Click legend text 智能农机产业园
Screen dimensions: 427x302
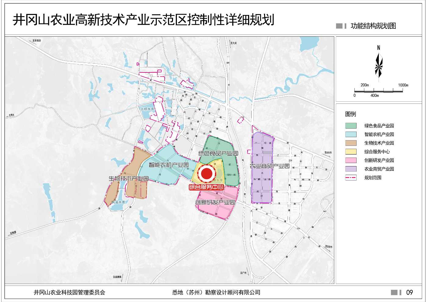pos(379,134)
